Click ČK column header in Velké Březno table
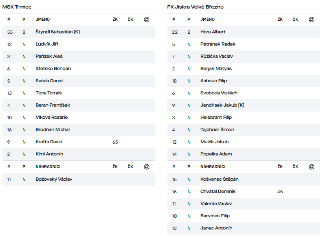This screenshot has width=323, height=236. (295, 19)
